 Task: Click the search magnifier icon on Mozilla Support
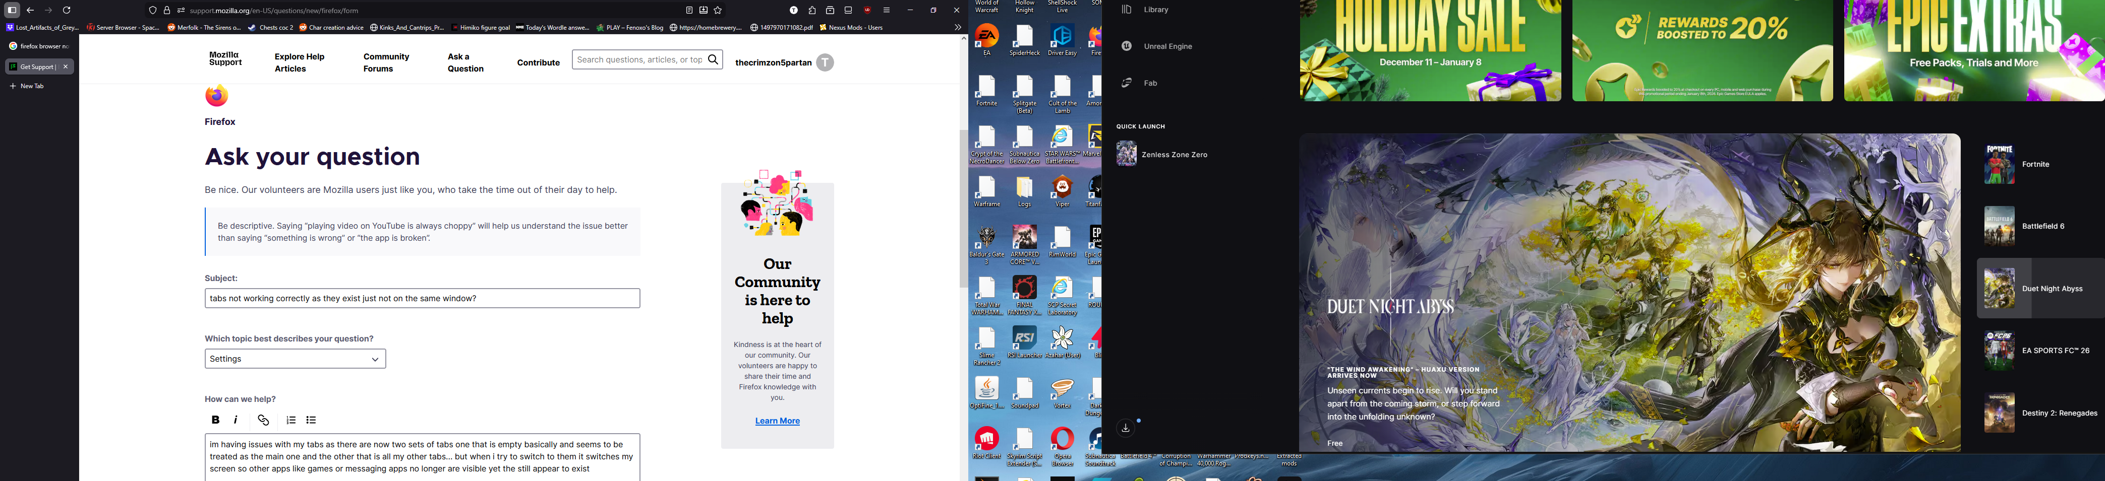point(714,59)
